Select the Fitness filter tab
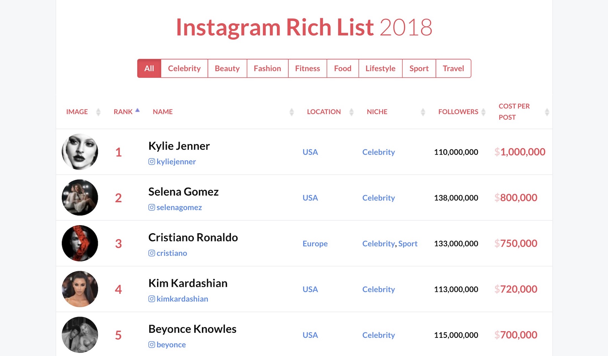Screen dimensions: 608x356 click(x=307, y=68)
